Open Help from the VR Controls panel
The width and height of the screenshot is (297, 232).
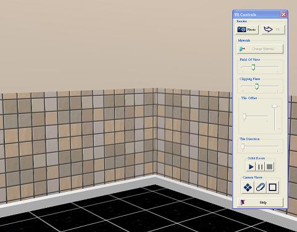[260, 202]
